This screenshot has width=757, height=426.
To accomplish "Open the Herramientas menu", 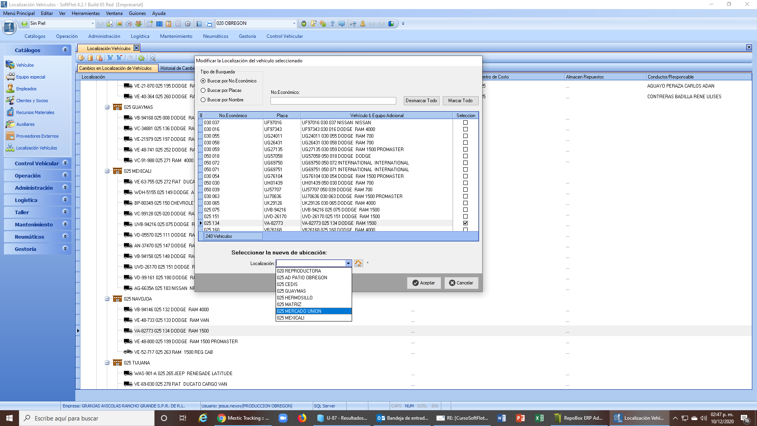I will (86, 13).
